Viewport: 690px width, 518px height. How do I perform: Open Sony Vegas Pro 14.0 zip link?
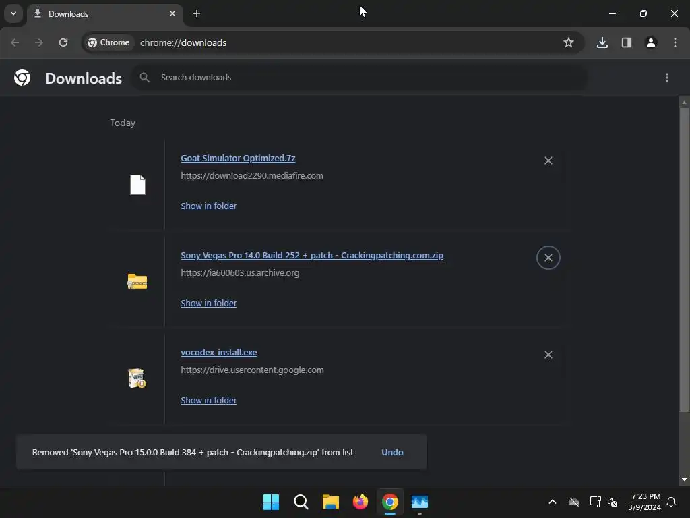pyautogui.click(x=312, y=256)
